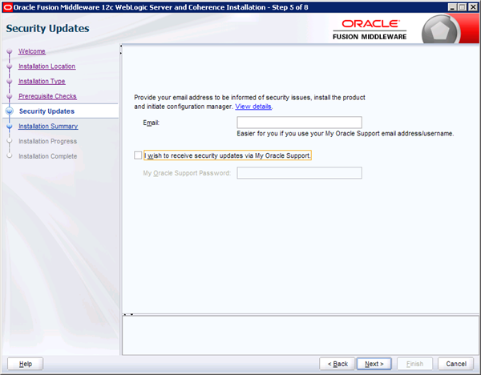Click the Oracle Fusion Middleware logo
This screenshot has width=481, height=375.
click(x=370, y=30)
